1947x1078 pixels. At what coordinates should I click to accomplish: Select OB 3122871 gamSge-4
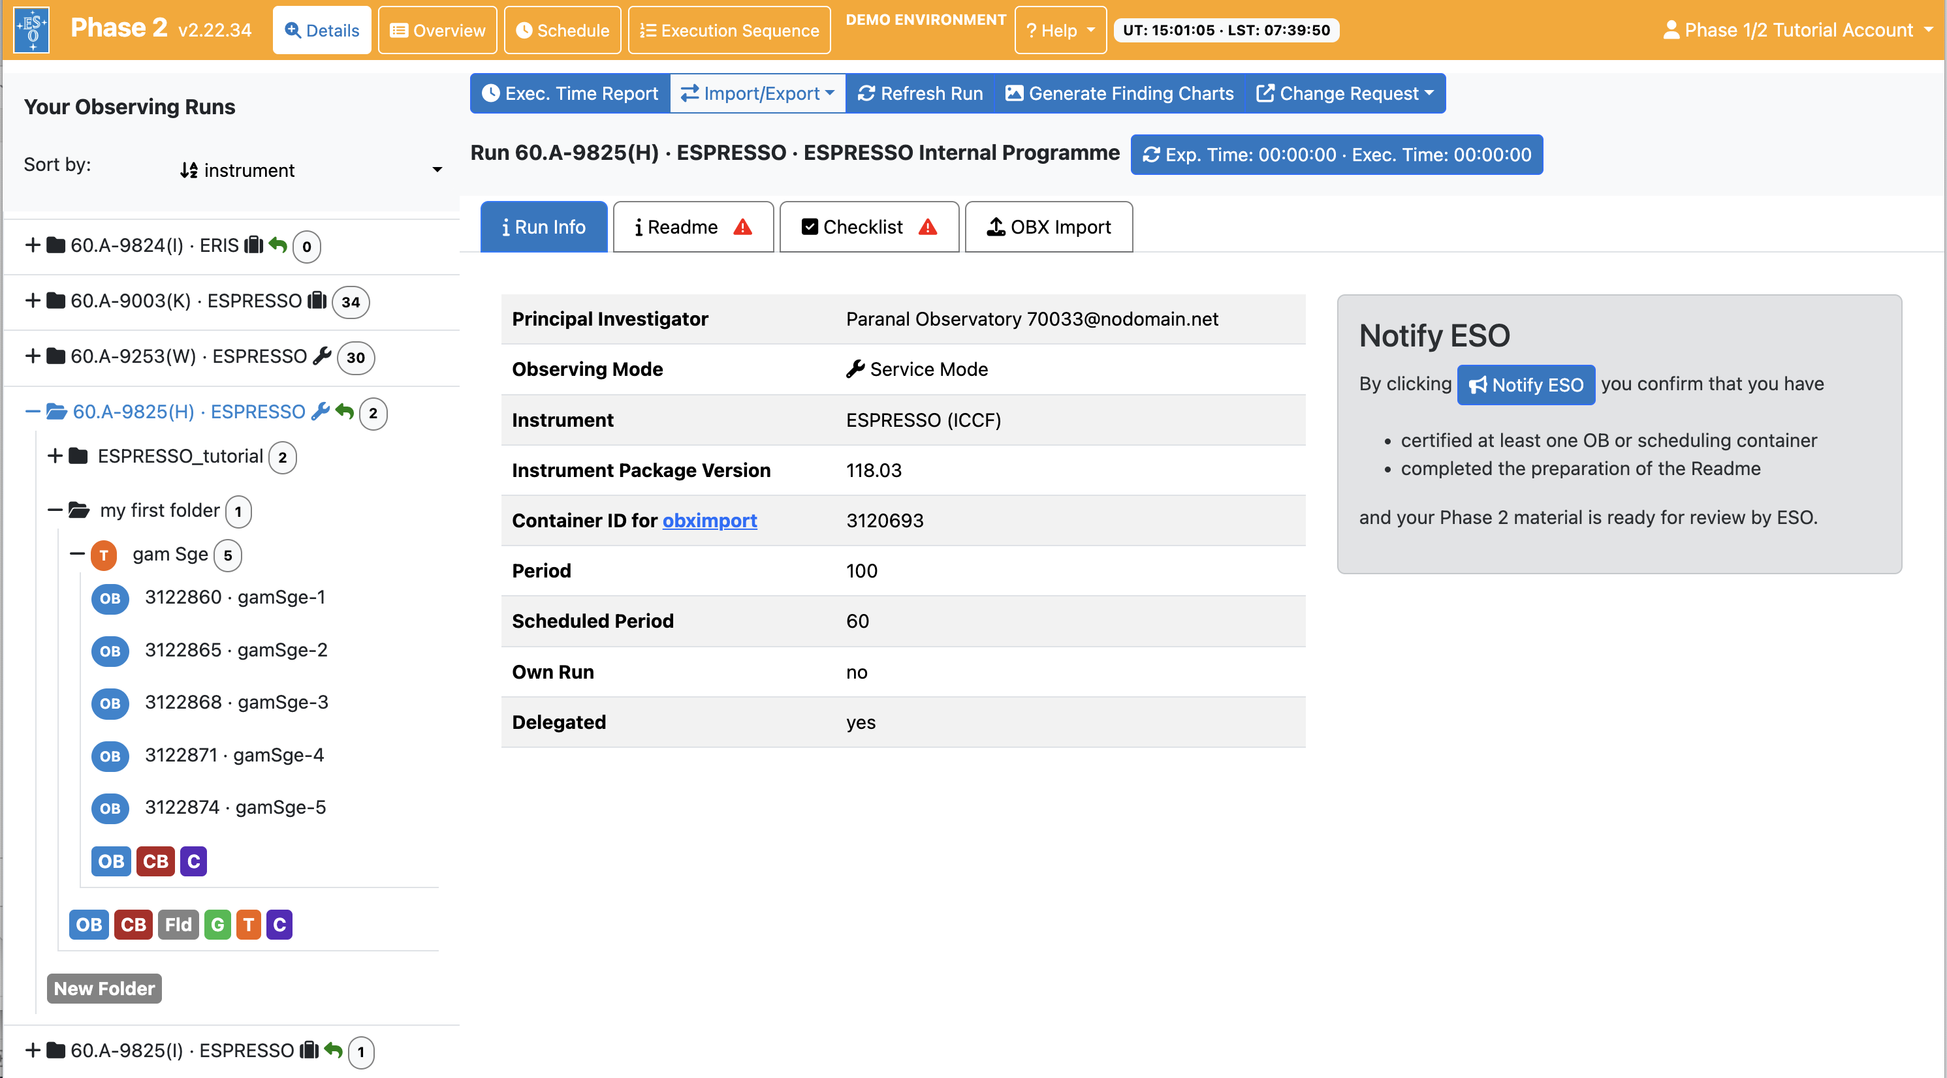(234, 755)
